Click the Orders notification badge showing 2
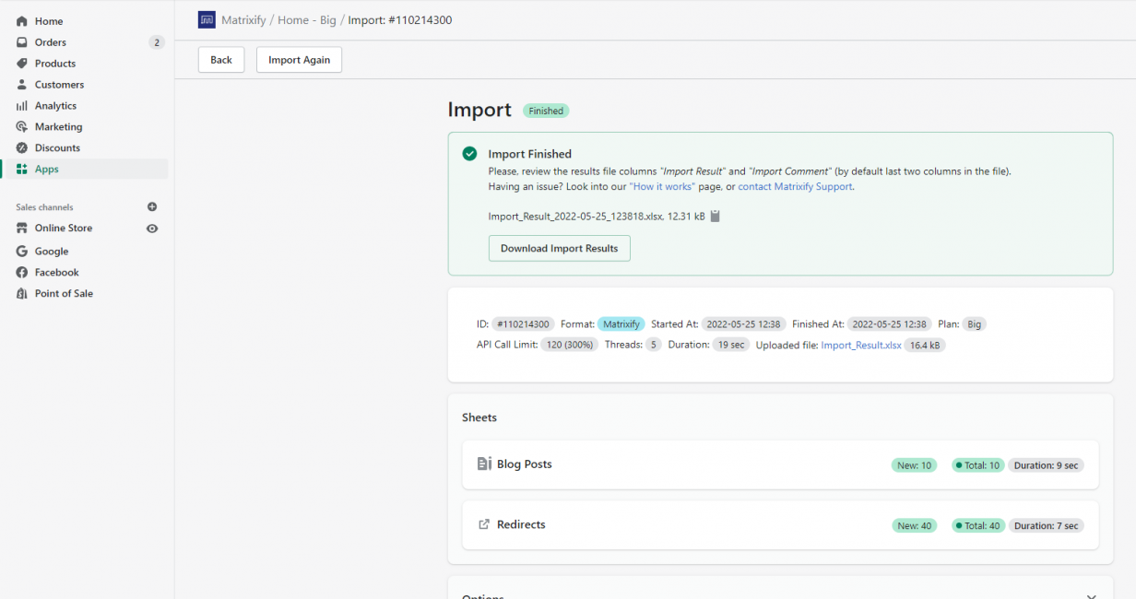 point(157,41)
